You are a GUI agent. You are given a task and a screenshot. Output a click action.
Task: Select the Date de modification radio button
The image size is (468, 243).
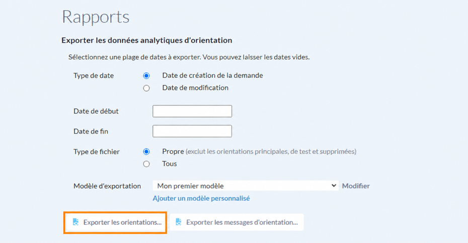146,88
